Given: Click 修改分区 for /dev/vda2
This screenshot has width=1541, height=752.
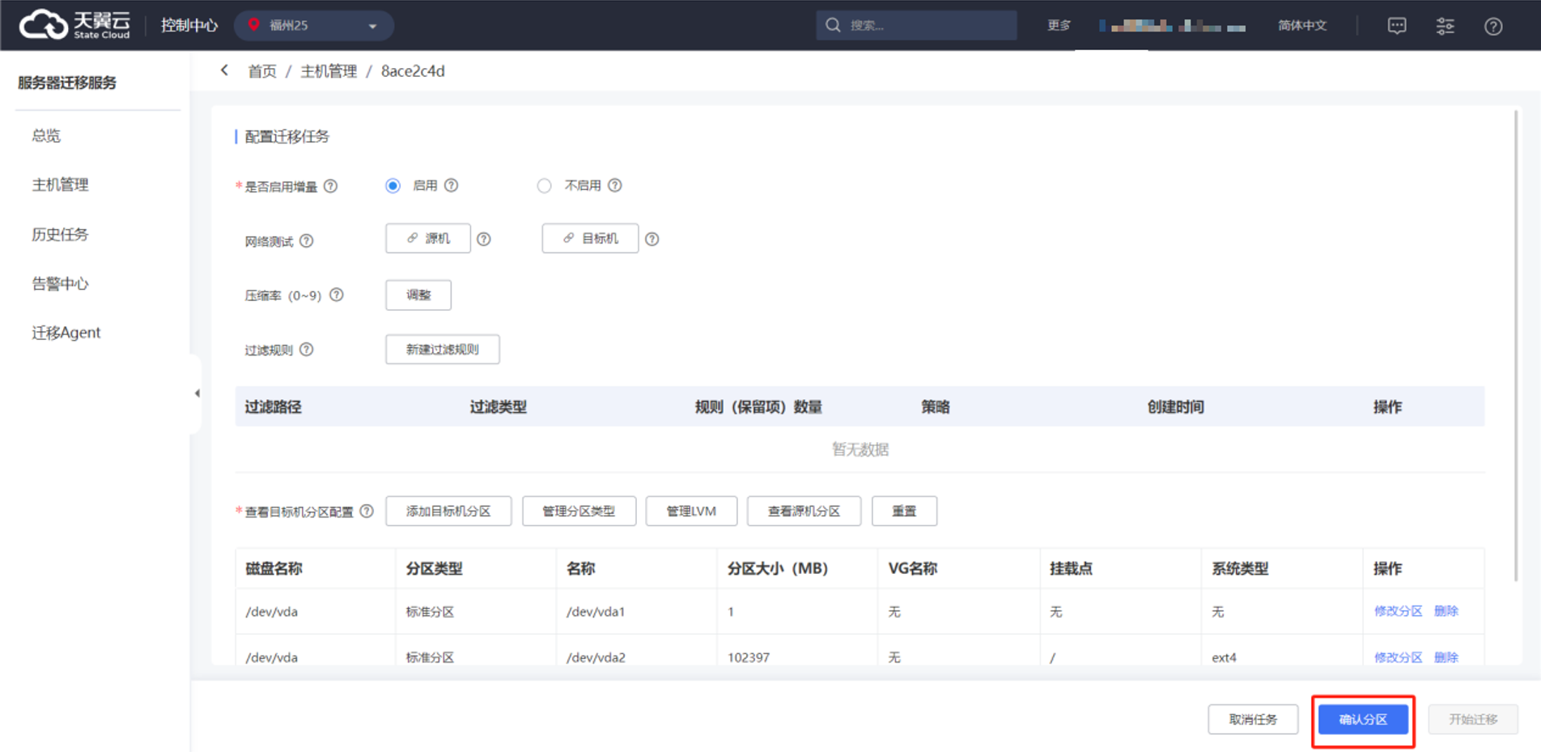Looking at the screenshot, I should 1398,657.
